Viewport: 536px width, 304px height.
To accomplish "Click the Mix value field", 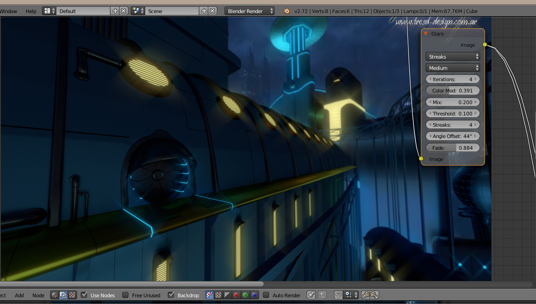I will [x=453, y=102].
